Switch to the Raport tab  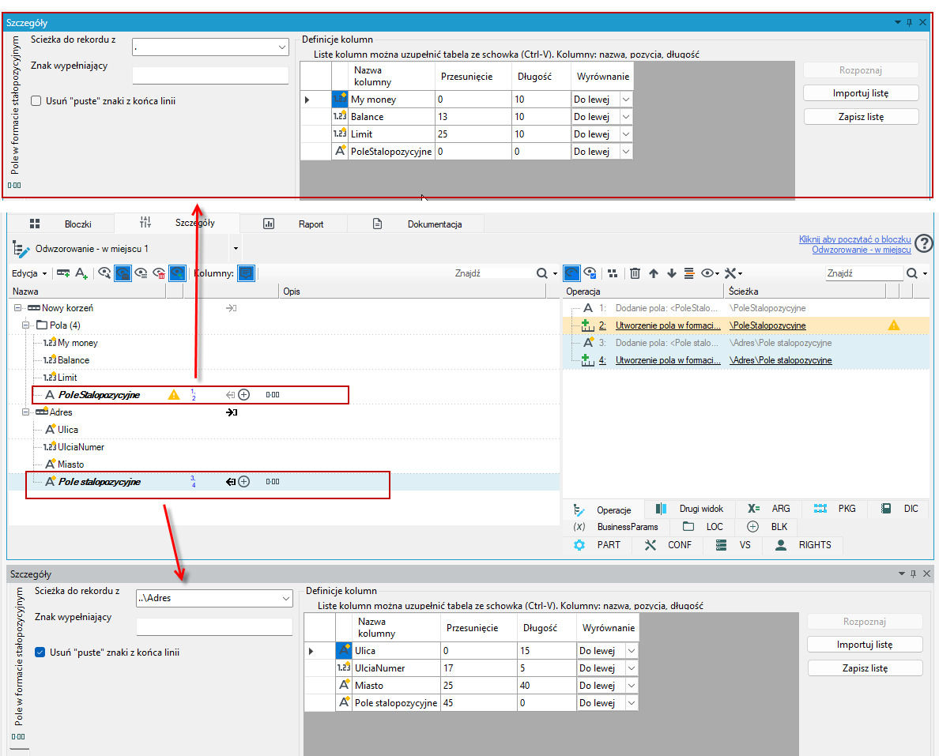coord(293,224)
